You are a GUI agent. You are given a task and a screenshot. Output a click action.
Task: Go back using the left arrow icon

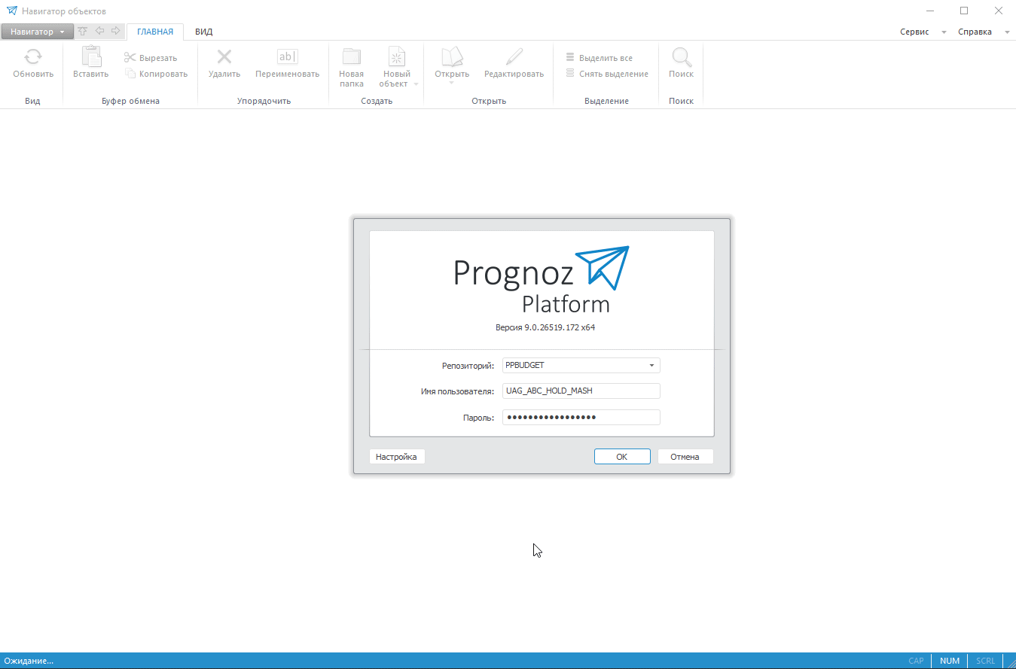(99, 32)
